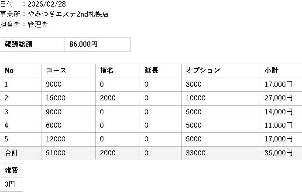Viewport: 302px width, 192px height.
Task: Select the 報酬総額 label cell
Action: point(18,45)
